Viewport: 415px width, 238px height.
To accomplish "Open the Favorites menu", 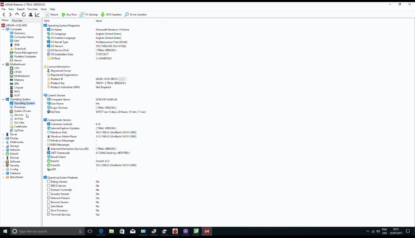I will 33,9.
